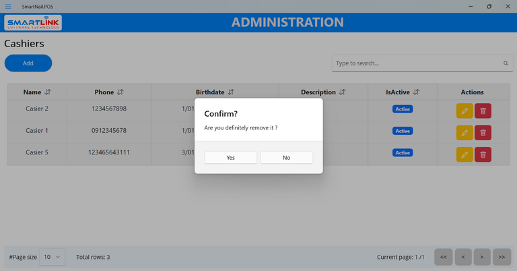Screen dimensions: 517x271
Task: Delete the Casier 2 cashier
Action: [x=483, y=109]
